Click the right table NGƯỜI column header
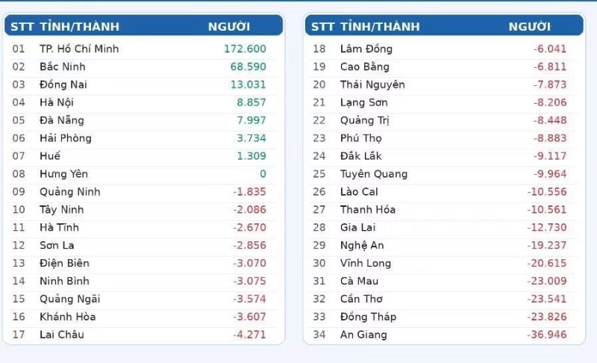This screenshot has height=363, width=597. click(x=530, y=27)
